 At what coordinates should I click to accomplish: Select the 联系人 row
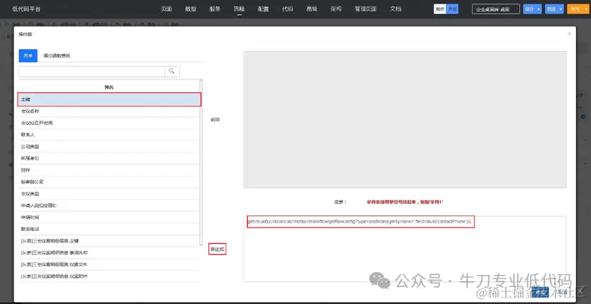[x=109, y=135]
